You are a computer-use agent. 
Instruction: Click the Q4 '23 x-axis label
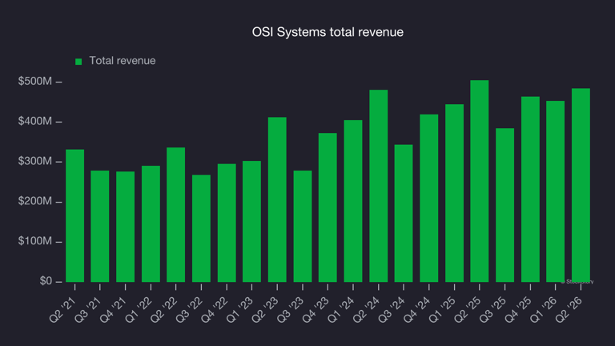click(x=316, y=310)
